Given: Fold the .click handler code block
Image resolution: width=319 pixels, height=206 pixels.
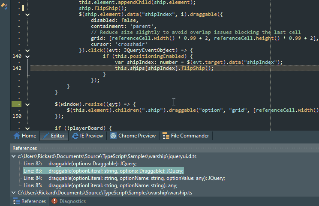Looking at the screenshot, I should tap(28, 50).
